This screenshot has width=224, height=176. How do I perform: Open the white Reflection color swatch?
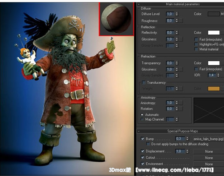(x=214, y=33)
